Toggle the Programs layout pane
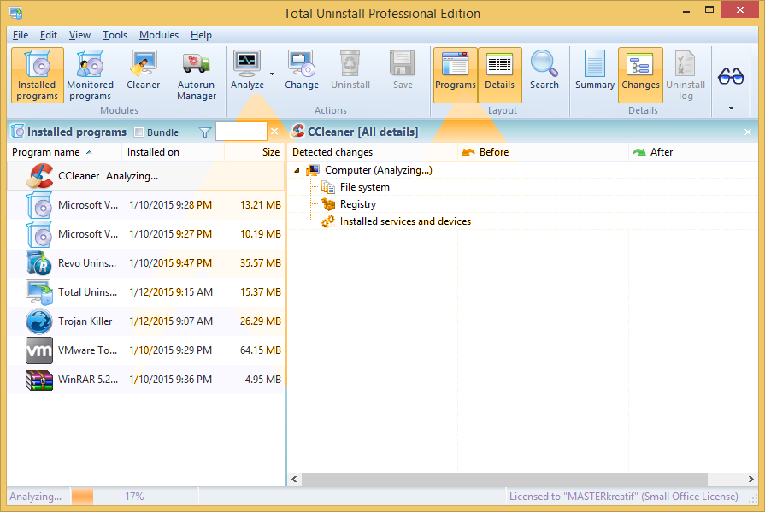The width and height of the screenshot is (765, 512). (456, 75)
